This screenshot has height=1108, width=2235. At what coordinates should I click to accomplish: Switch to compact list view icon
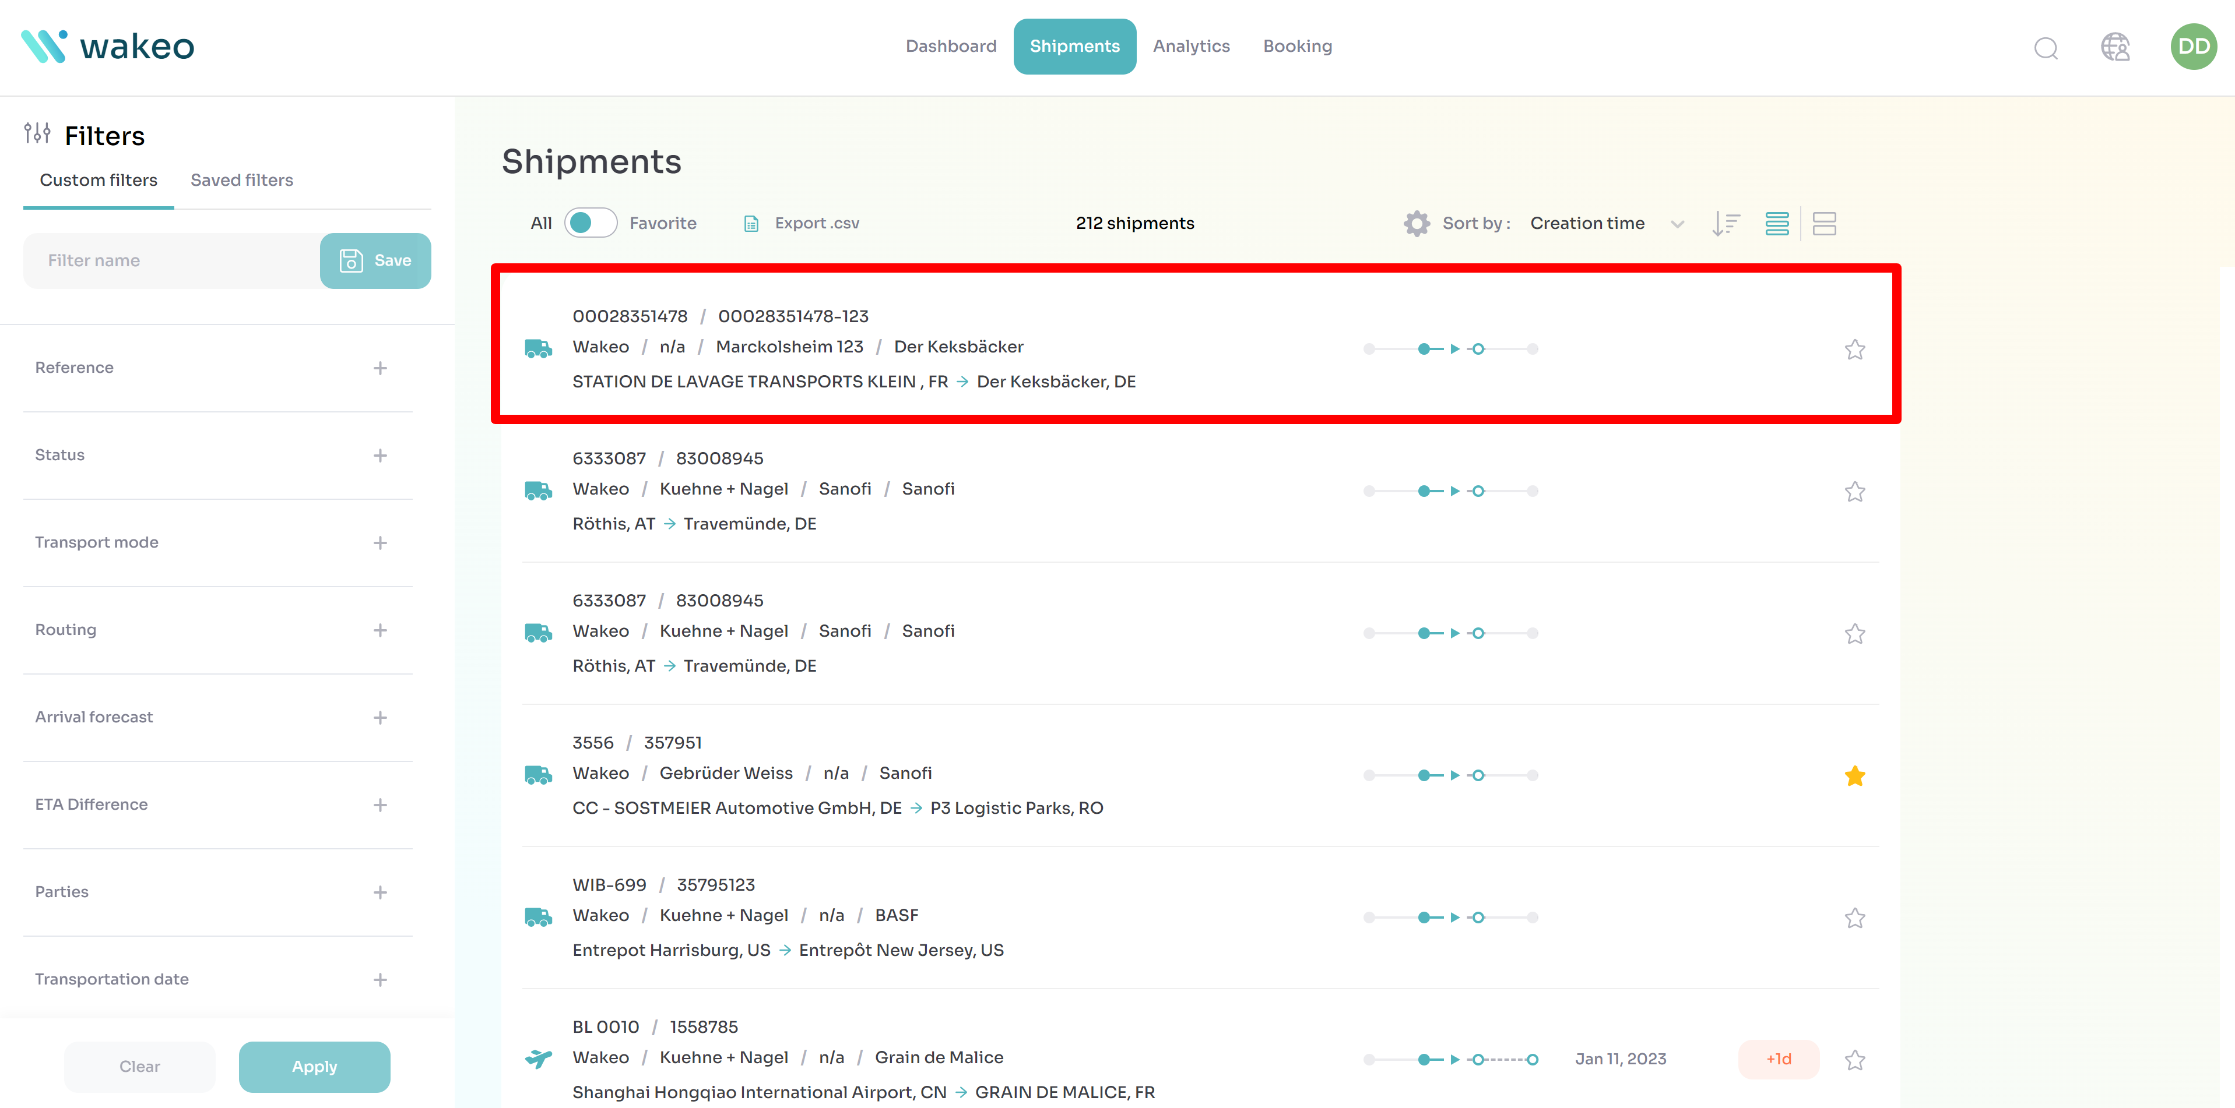point(1776,224)
